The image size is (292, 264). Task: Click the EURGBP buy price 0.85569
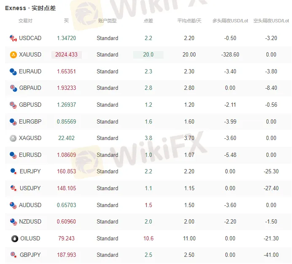67,121
